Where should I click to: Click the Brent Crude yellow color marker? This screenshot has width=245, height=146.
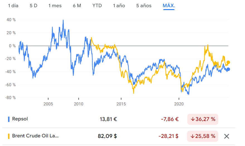click(9, 136)
